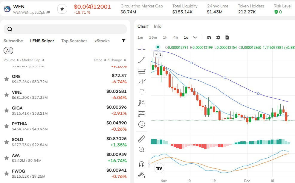Switch to the Info tab
The image size is (295, 183).
(x=158, y=26)
